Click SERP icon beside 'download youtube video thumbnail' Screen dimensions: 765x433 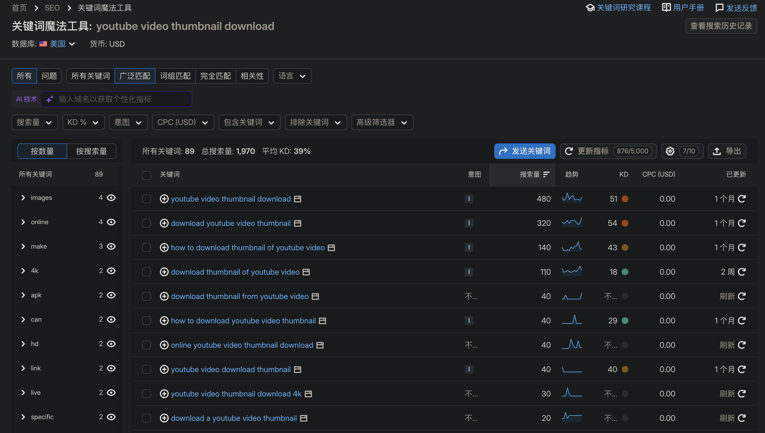[x=297, y=223]
